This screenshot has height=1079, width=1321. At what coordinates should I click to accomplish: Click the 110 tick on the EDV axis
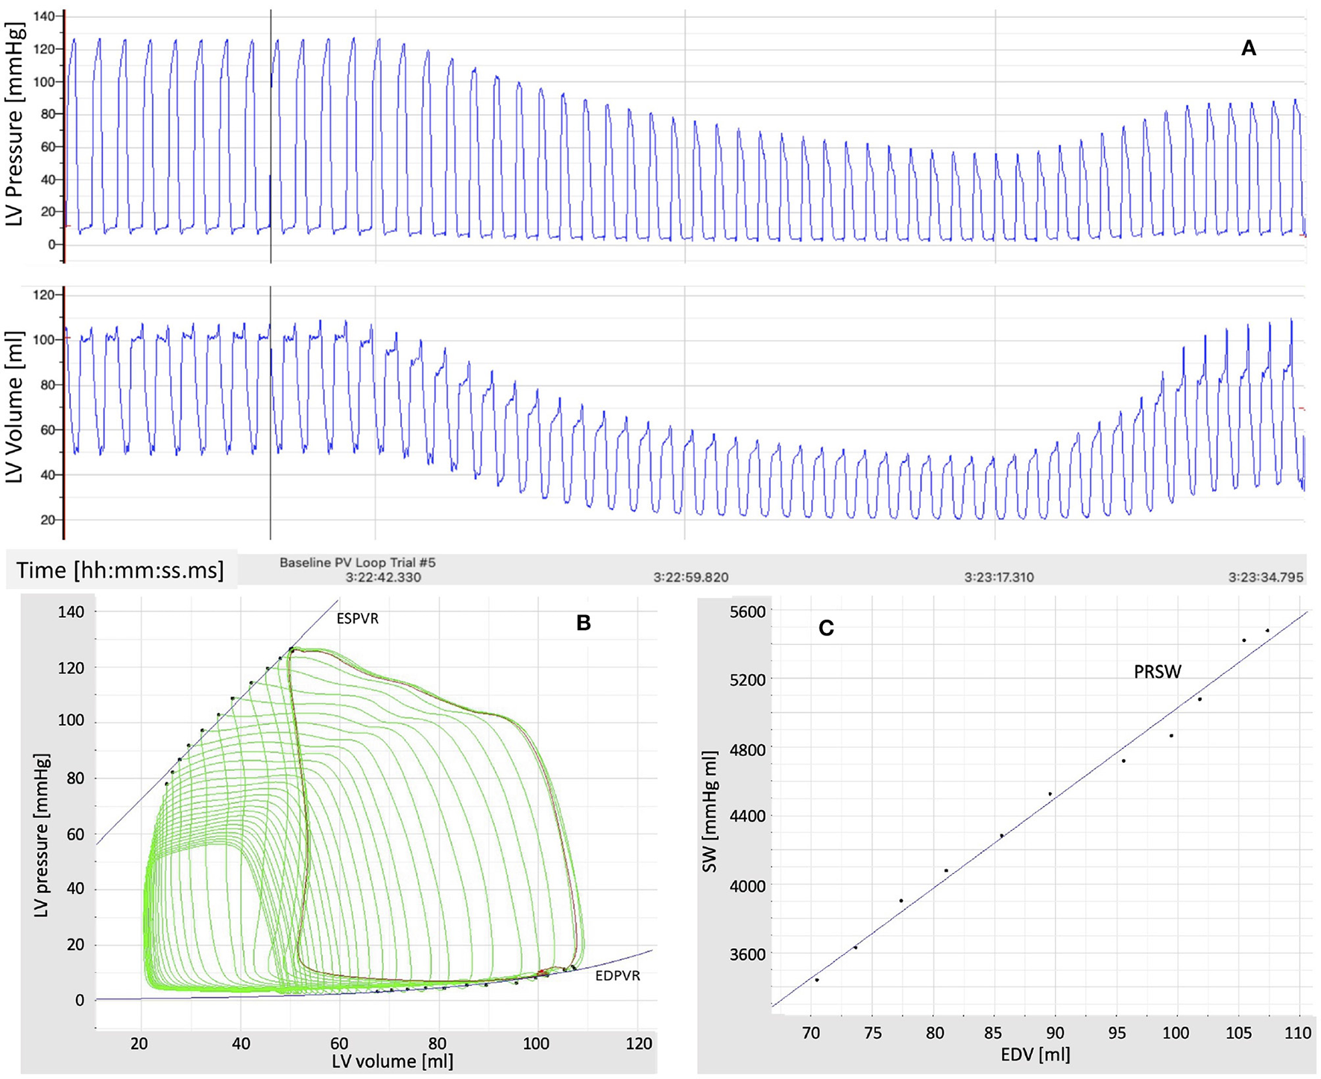[x=1298, y=1034]
